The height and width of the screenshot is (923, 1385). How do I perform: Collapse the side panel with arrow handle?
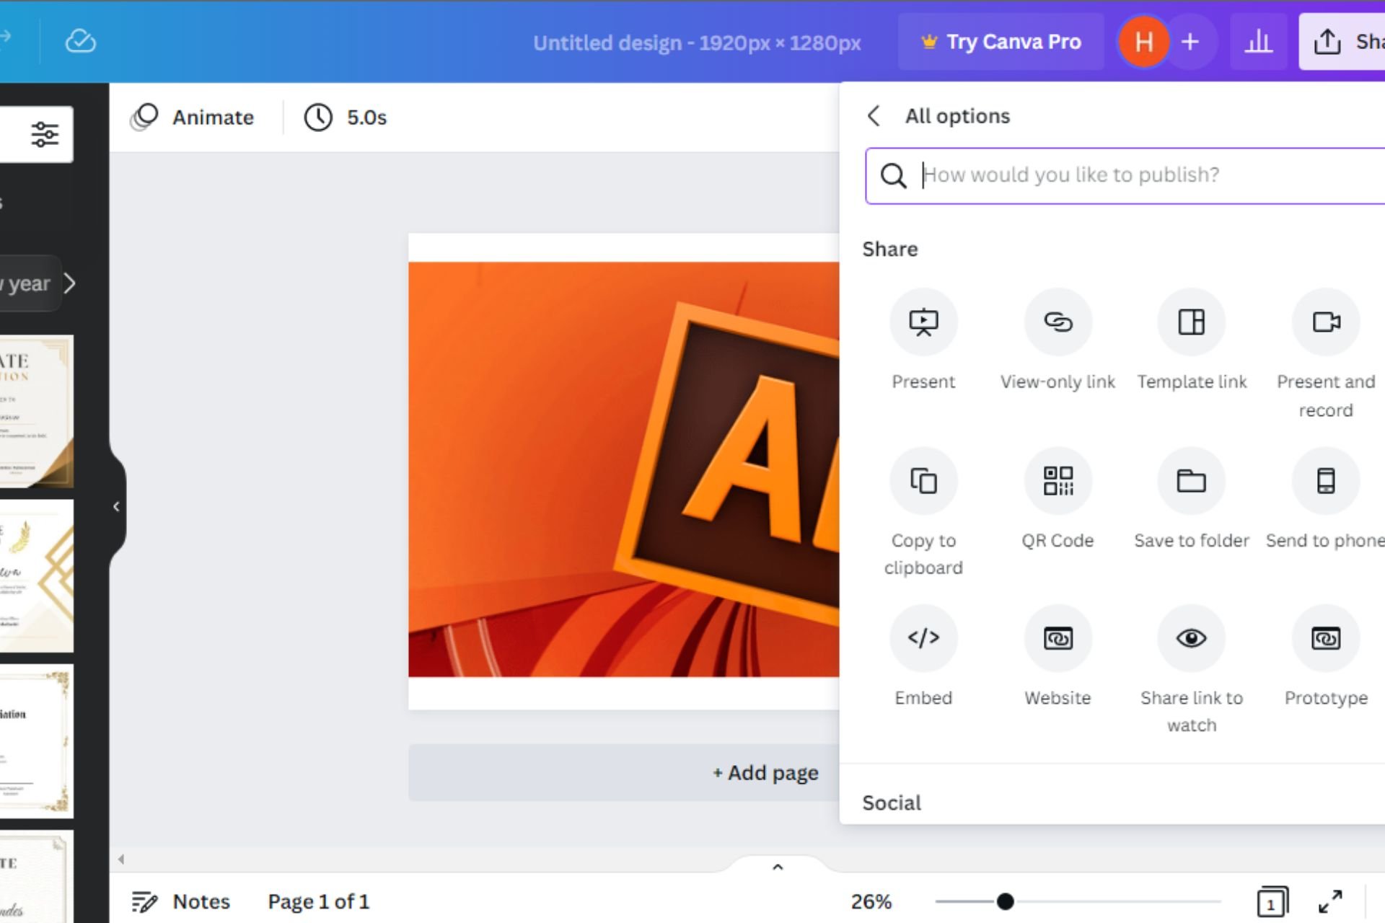pyautogui.click(x=116, y=506)
